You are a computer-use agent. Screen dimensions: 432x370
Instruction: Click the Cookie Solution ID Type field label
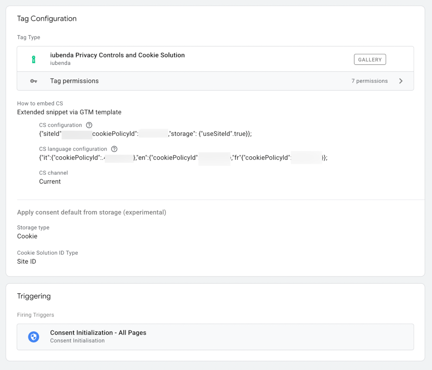[48, 253]
